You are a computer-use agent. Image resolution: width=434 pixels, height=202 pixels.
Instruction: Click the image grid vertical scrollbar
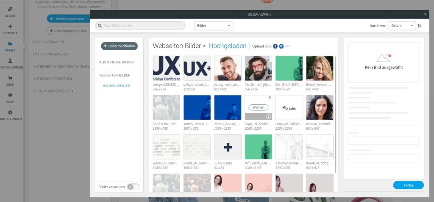point(336,115)
